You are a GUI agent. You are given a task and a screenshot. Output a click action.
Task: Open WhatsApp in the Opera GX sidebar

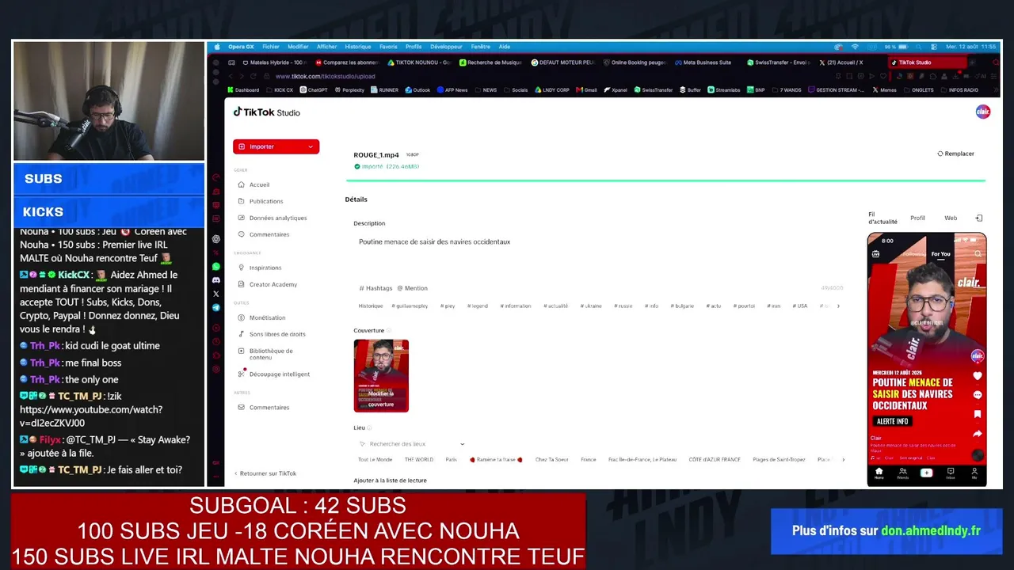pyautogui.click(x=216, y=267)
